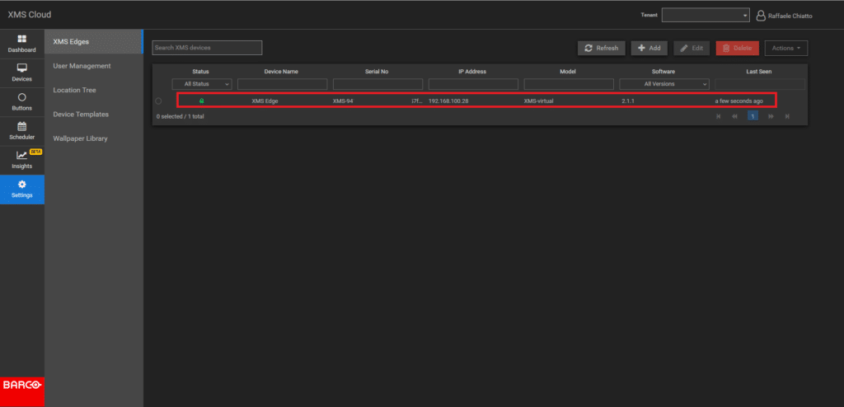Open the Dashboard section

click(x=22, y=44)
